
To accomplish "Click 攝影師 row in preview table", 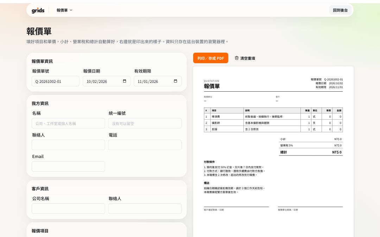I will point(273,123).
